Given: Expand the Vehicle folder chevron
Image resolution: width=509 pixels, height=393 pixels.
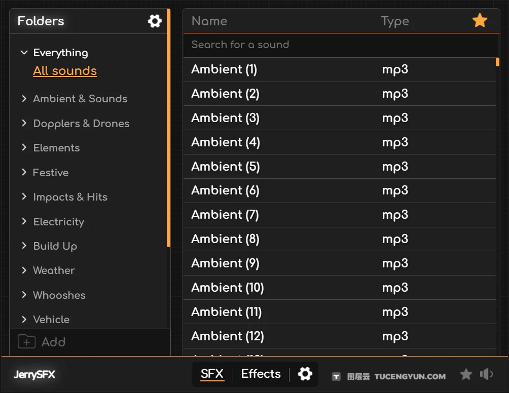Looking at the screenshot, I should (24, 320).
